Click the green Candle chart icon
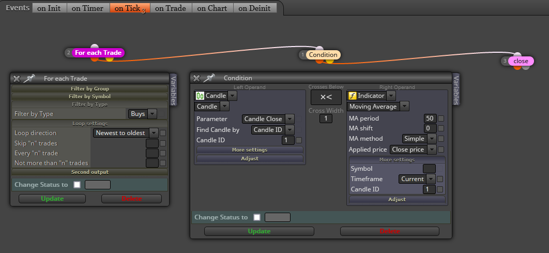This screenshot has height=253, width=549. 200,95
